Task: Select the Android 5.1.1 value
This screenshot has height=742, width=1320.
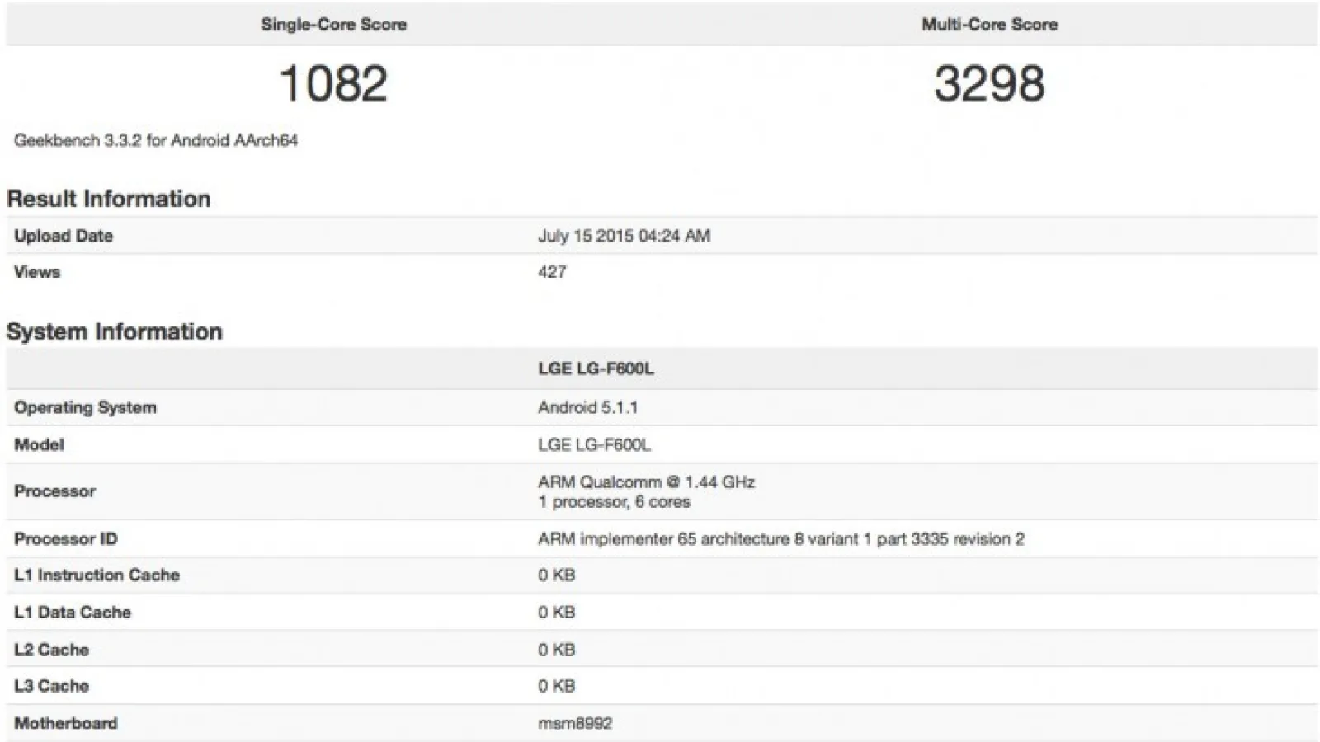Action: [587, 407]
